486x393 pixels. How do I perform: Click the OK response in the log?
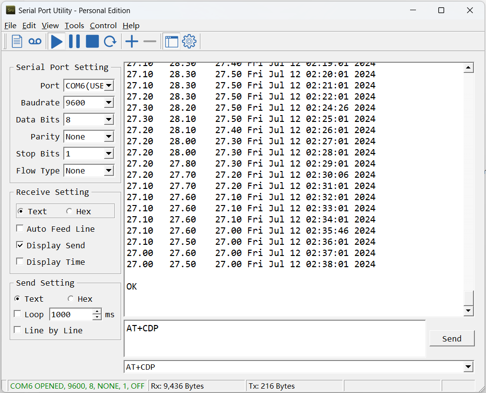click(x=132, y=287)
